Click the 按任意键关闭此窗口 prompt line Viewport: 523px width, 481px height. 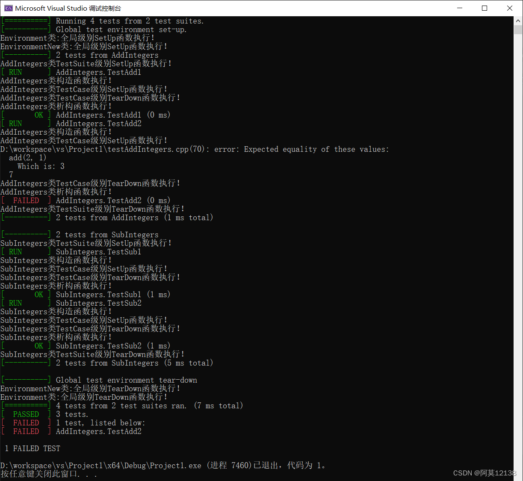[47, 474]
